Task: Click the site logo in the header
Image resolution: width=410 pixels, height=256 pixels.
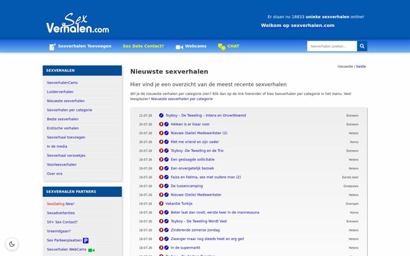Action: click(x=77, y=23)
